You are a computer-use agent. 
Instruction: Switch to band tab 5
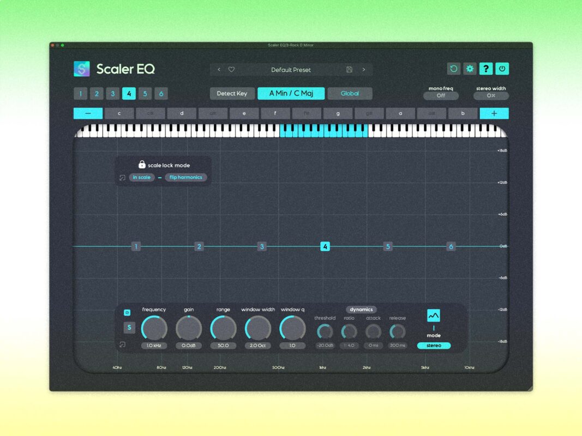[x=145, y=94]
